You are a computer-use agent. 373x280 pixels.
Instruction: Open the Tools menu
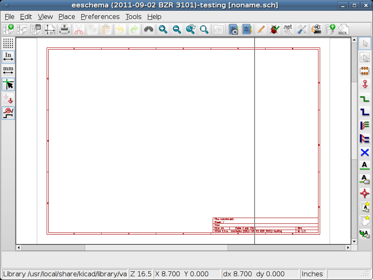coord(133,17)
